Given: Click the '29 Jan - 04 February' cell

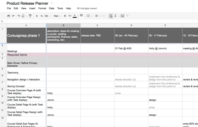Looking at the screenshot, I should coord(131,36).
